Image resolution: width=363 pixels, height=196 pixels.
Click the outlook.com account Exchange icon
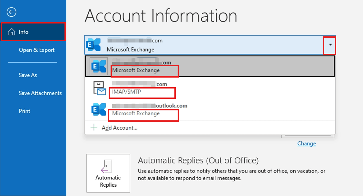pyautogui.click(x=99, y=109)
